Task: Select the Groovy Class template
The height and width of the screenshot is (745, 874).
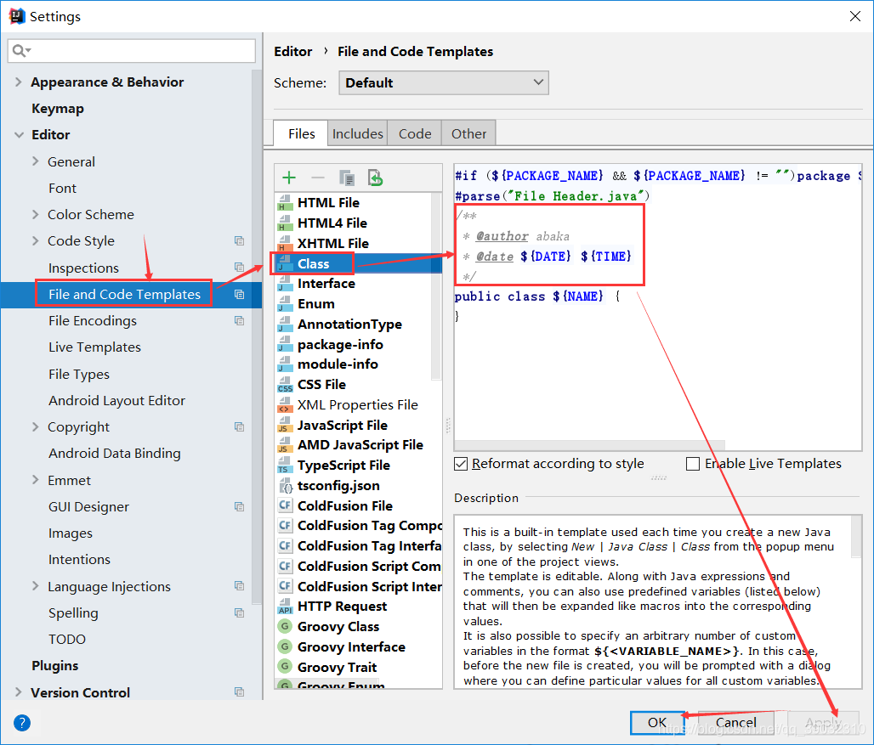Action: point(359,627)
